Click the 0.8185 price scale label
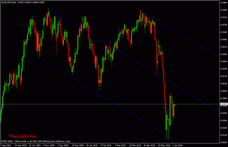 224,128
